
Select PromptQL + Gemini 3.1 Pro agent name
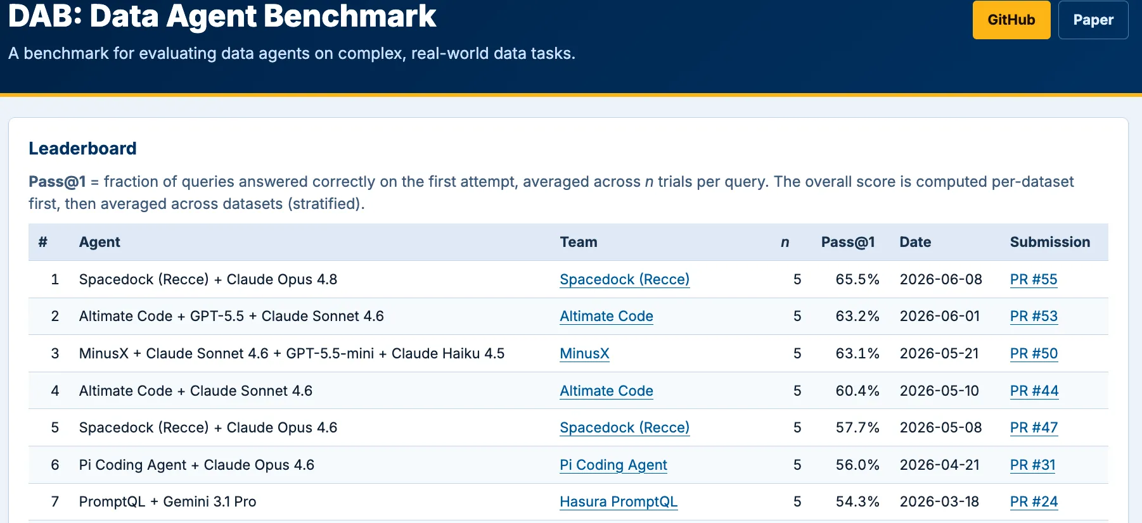168,501
